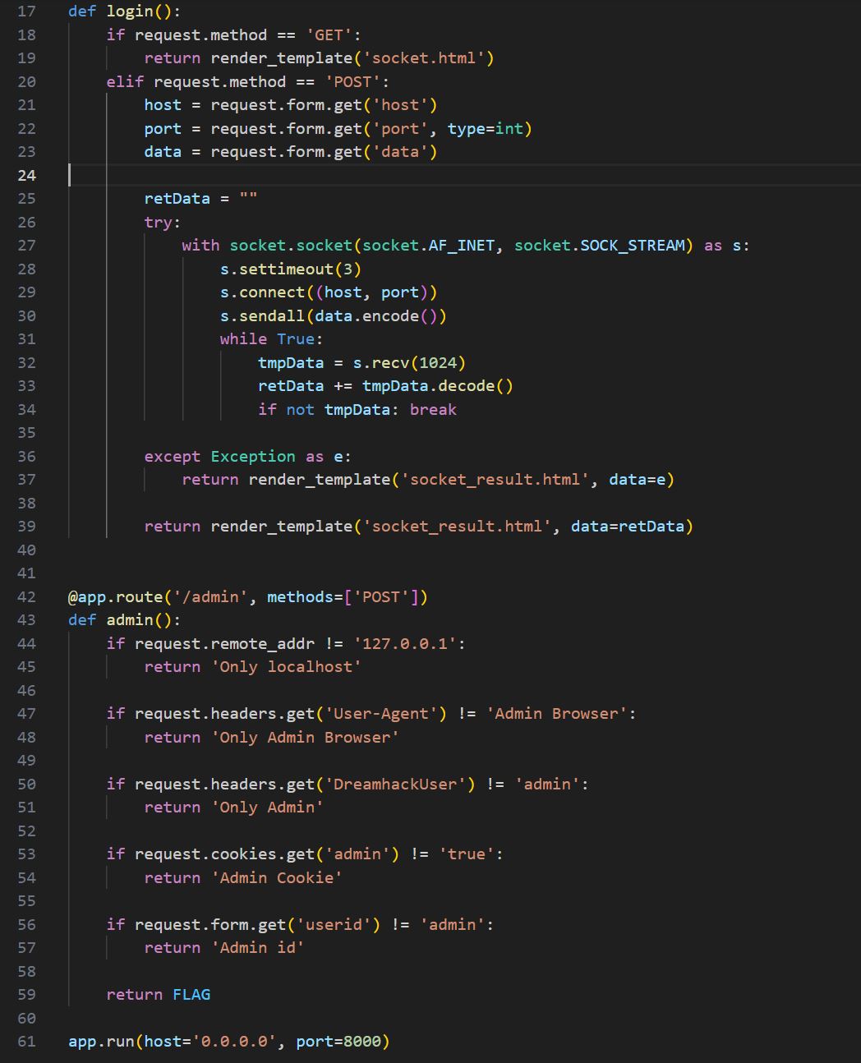This screenshot has width=861, height=1063.
Task: Click the 'GET' string on line 18
Action: (329, 35)
